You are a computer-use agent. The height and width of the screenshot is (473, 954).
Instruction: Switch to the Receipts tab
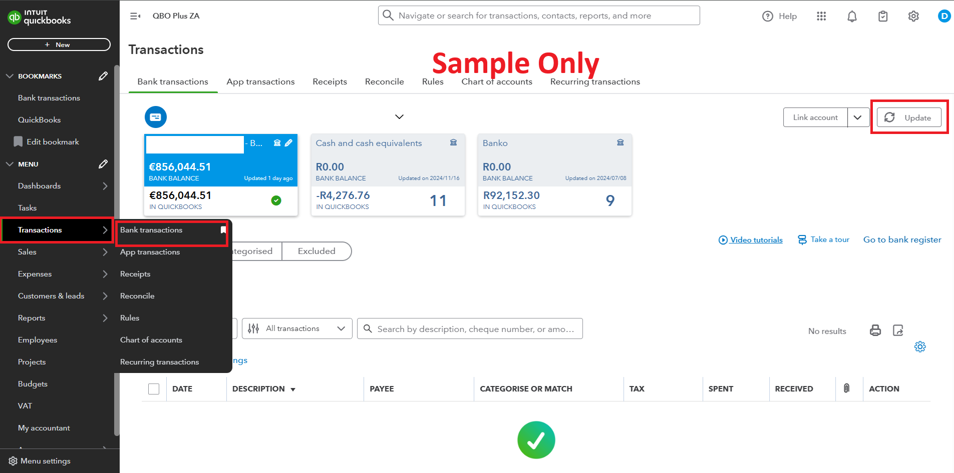coord(330,81)
